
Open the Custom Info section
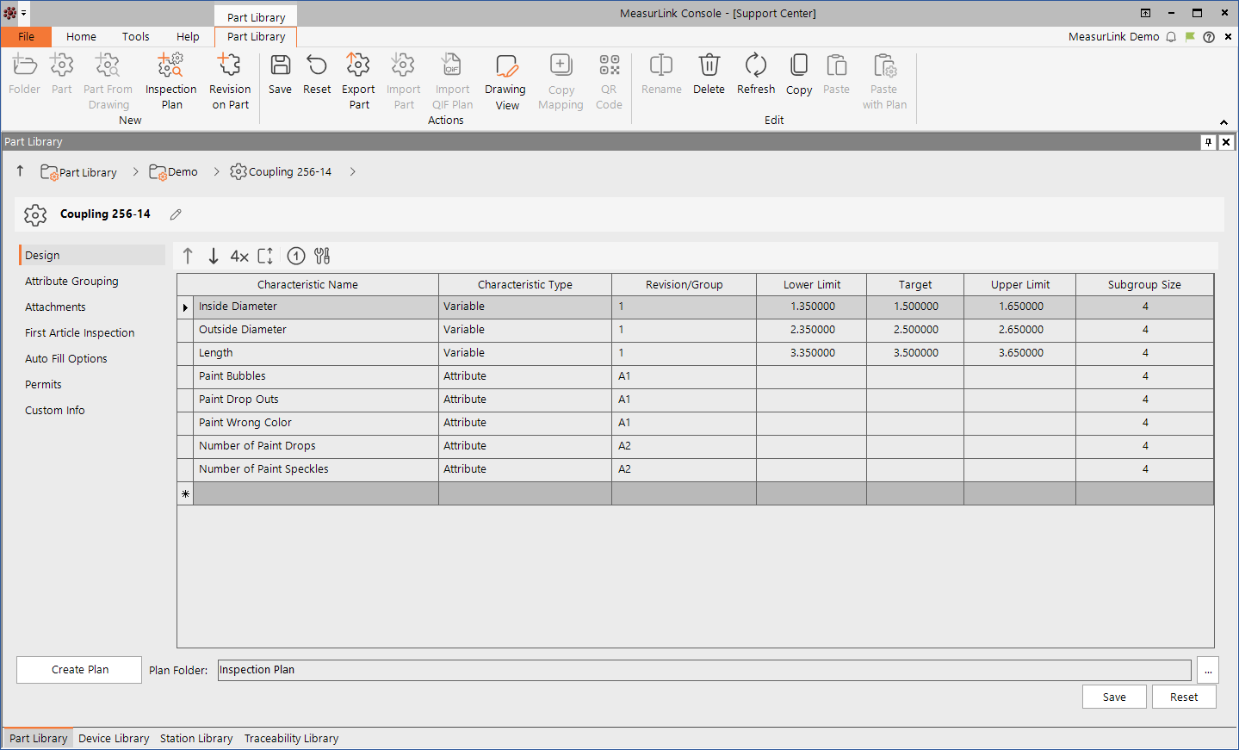(x=54, y=411)
